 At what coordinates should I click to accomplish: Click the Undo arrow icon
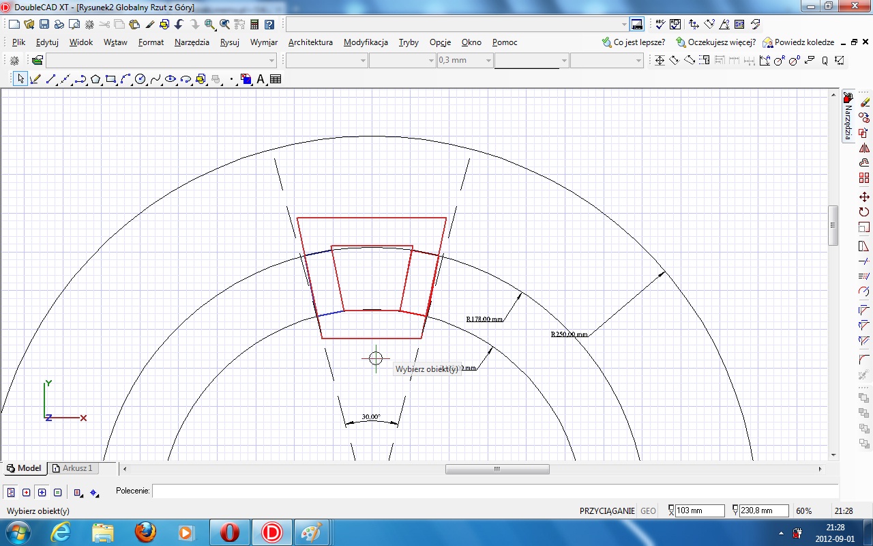(179, 25)
